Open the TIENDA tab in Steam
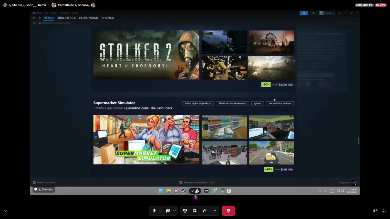This screenshot has width=390, height=219. click(x=49, y=18)
